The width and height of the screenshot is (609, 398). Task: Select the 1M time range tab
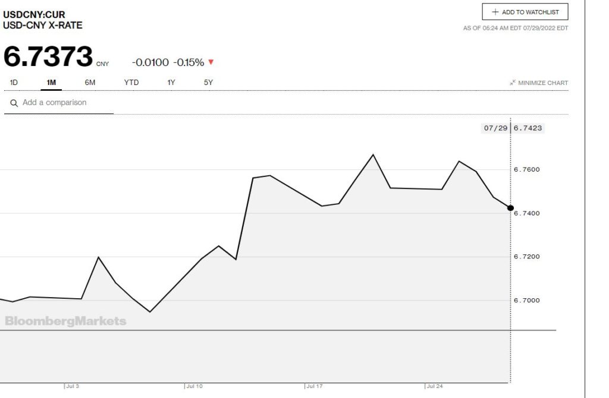click(x=51, y=83)
